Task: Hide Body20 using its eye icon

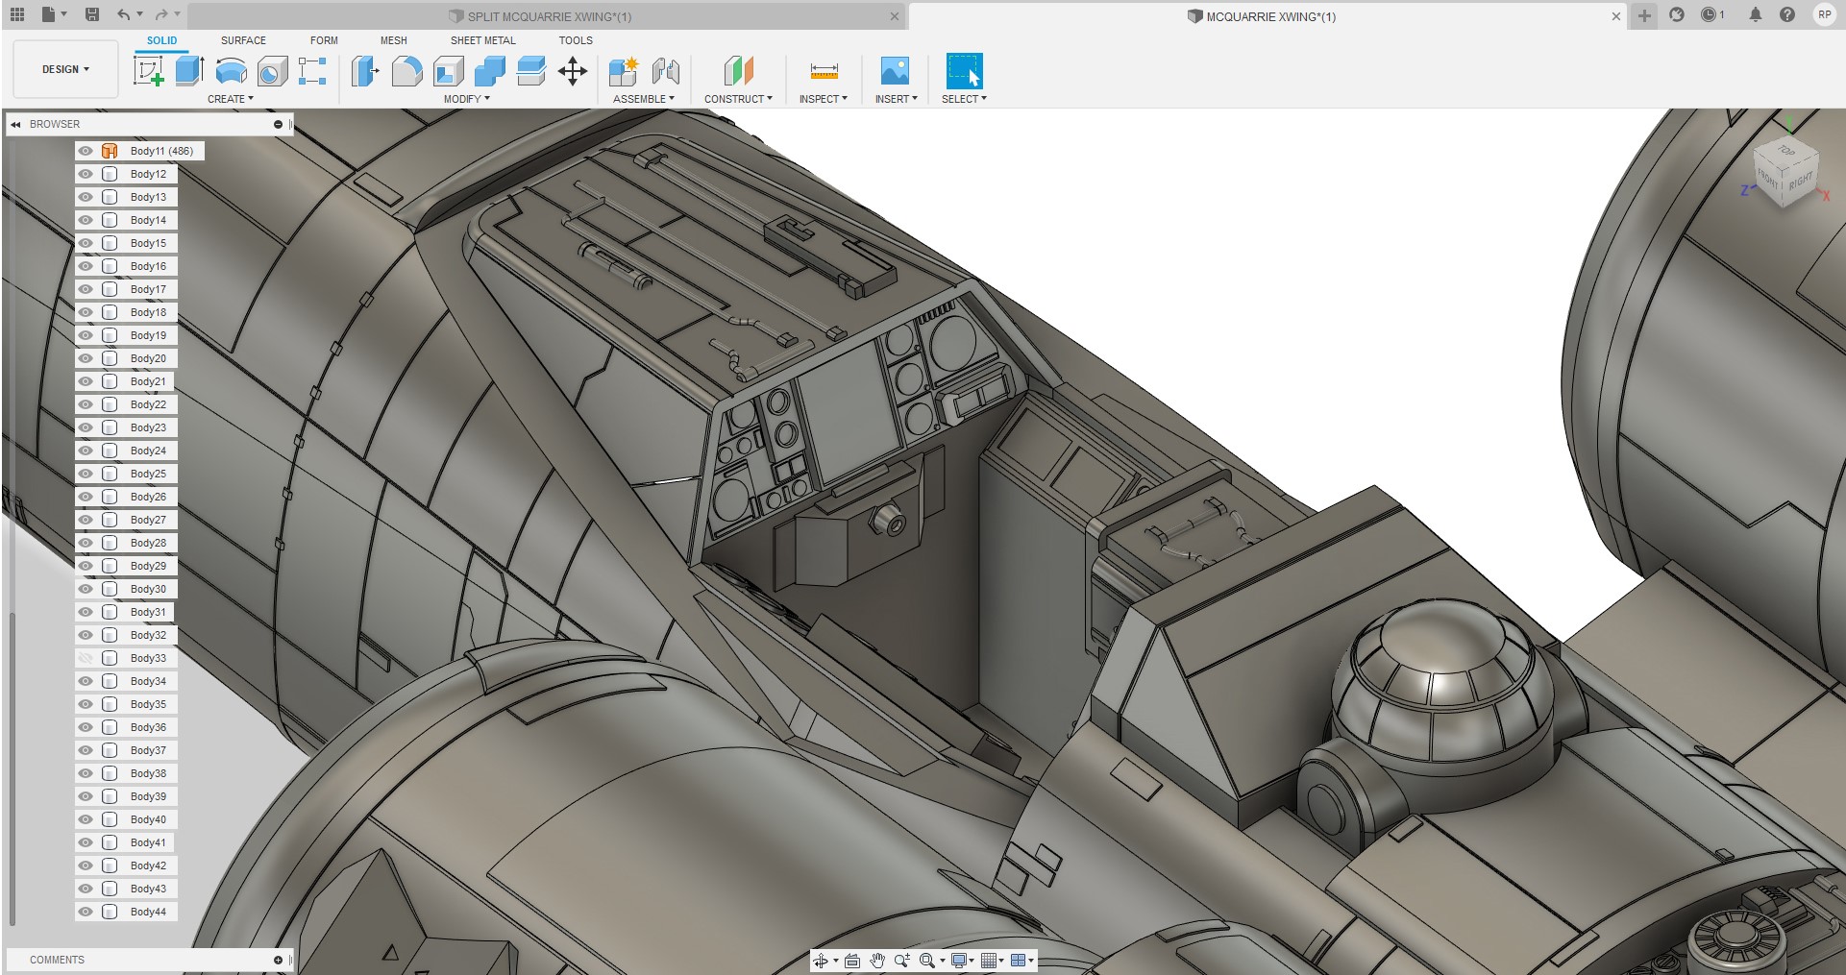Action: tap(86, 358)
